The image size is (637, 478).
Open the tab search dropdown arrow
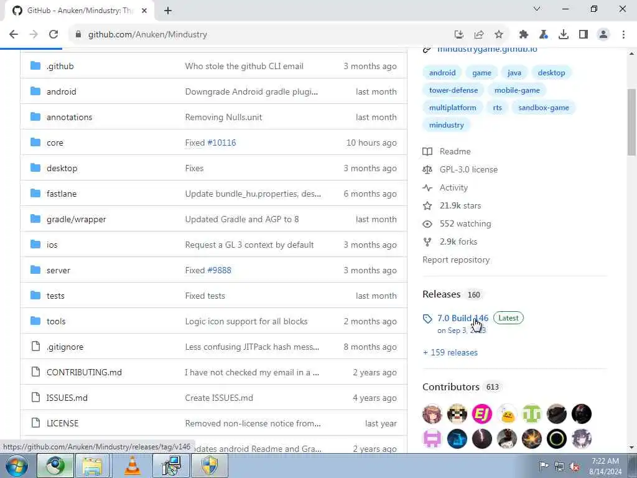pos(537,9)
